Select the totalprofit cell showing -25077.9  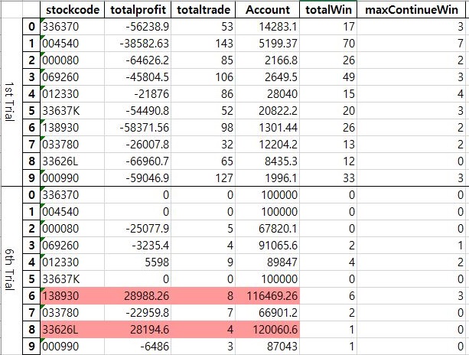point(138,229)
